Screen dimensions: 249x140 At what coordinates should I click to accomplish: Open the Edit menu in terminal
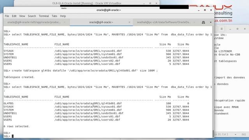[14, 16]
